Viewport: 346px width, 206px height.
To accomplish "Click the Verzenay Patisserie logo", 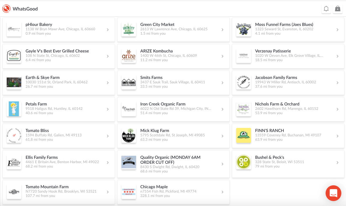I will [243, 56].
